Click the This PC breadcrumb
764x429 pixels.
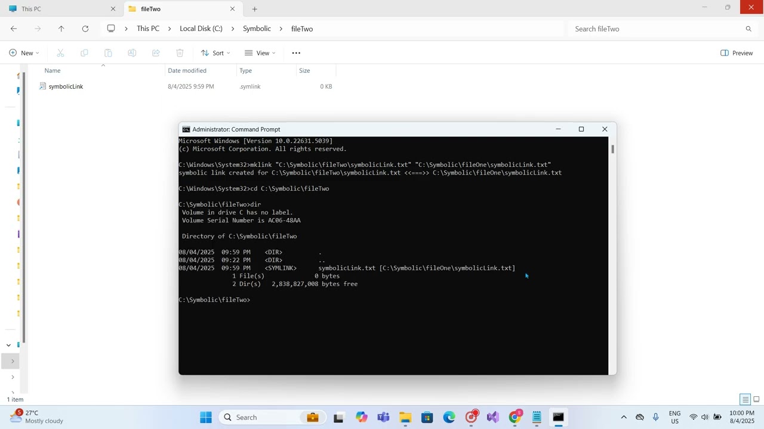point(148,29)
